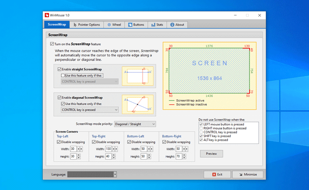Click the info icon on About tab
Screen dimensions: 309x190
(172, 25)
